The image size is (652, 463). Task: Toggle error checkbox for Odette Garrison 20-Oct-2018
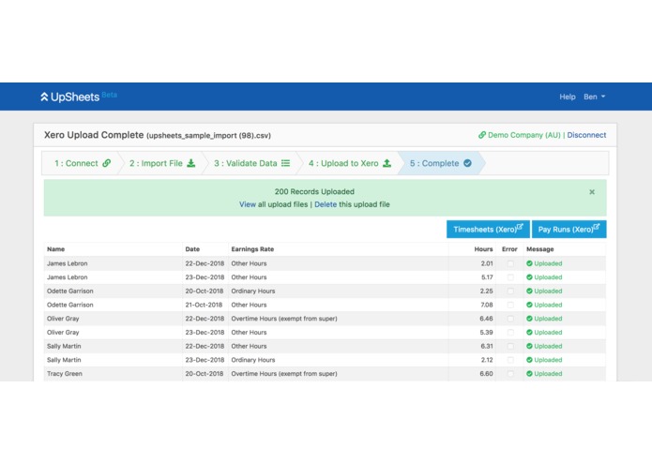click(510, 291)
